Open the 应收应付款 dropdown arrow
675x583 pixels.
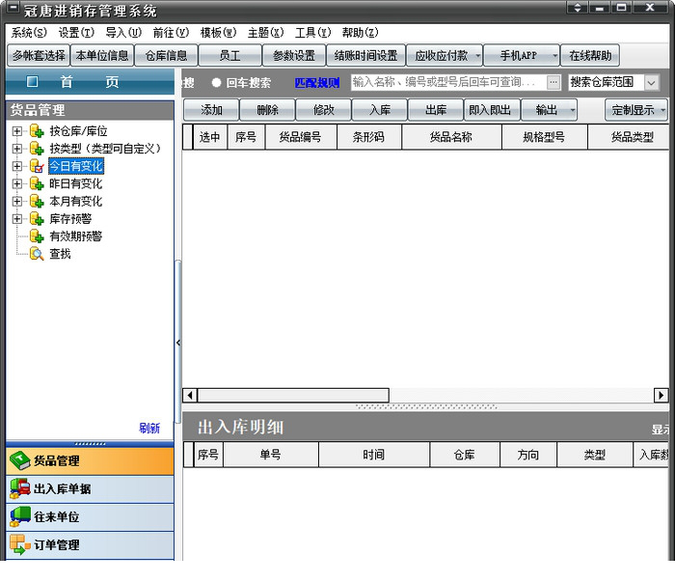tap(477, 56)
